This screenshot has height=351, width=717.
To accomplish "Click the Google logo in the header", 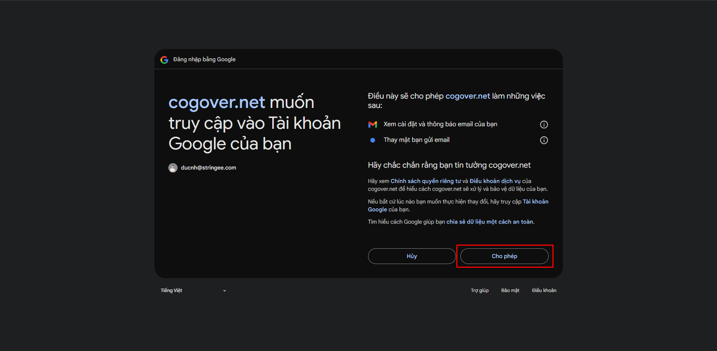I will click(x=165, y=59).
